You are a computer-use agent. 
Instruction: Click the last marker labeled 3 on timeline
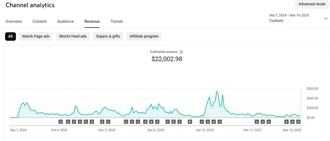[298, 122]
